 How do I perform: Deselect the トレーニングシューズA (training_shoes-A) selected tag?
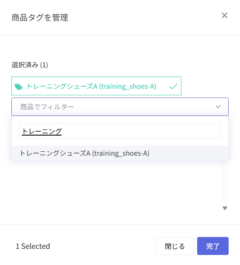coord(96,86)
